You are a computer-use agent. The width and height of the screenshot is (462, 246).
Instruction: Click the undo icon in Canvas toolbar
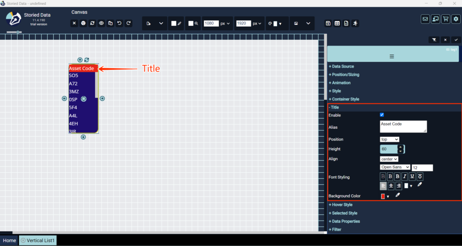[x=120, y=23]
